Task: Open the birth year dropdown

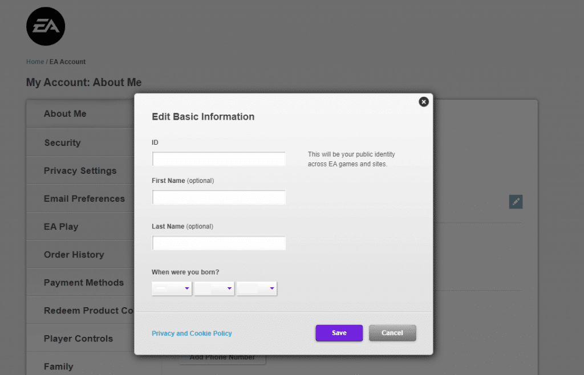Action: [257, 288]
